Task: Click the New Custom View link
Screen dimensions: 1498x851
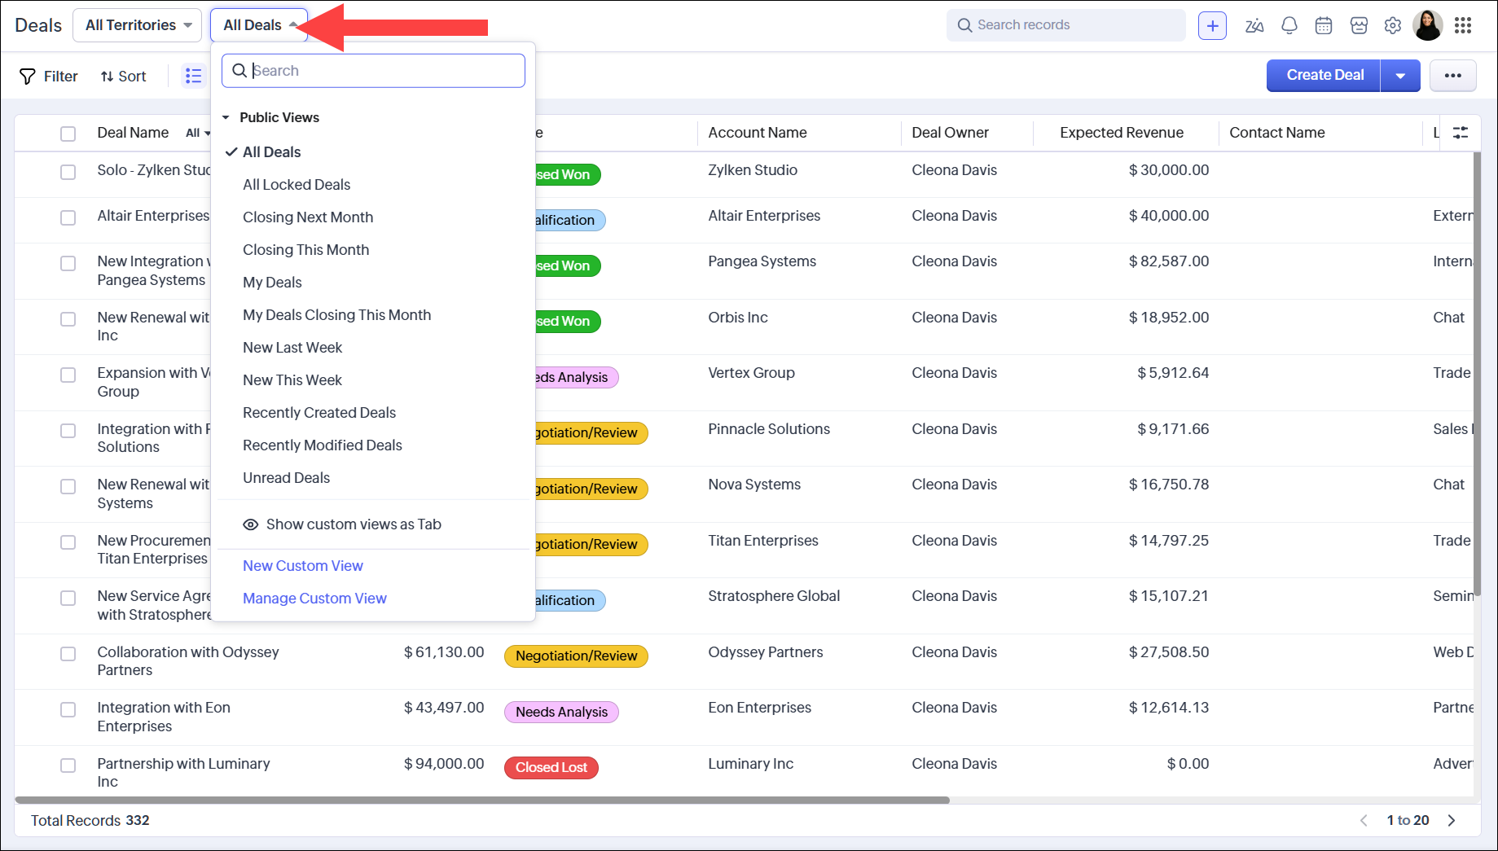Action: pyautogui.click(x=302, y=566)
